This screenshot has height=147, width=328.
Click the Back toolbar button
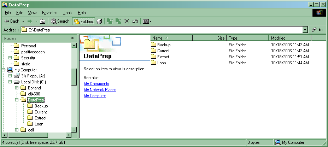[12, 21]
